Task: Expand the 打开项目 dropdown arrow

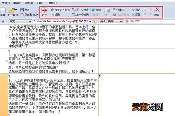Action: coord(16,10)
